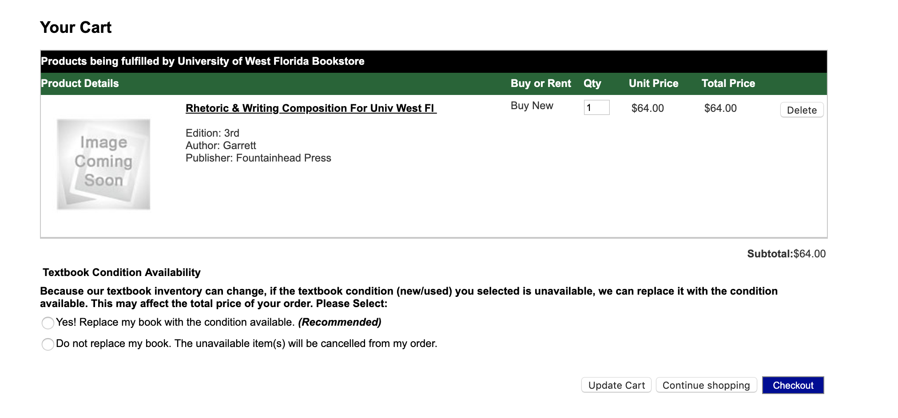Click the Publisher: Fountainhead Press text
This screenshot has width=898, height=418.
coord(258,158)
